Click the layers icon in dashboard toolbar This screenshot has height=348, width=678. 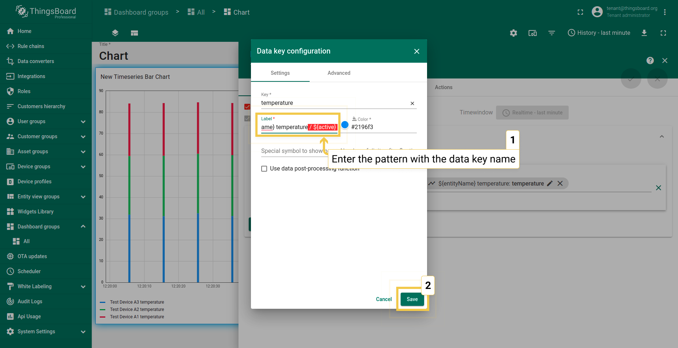pos(115,33)
